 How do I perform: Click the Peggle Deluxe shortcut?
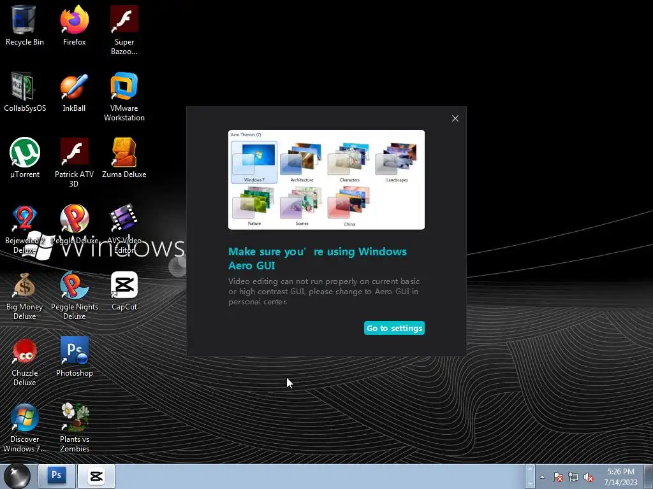(75, 225)
